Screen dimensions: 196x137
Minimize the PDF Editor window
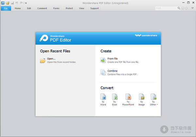pos(183,3)
